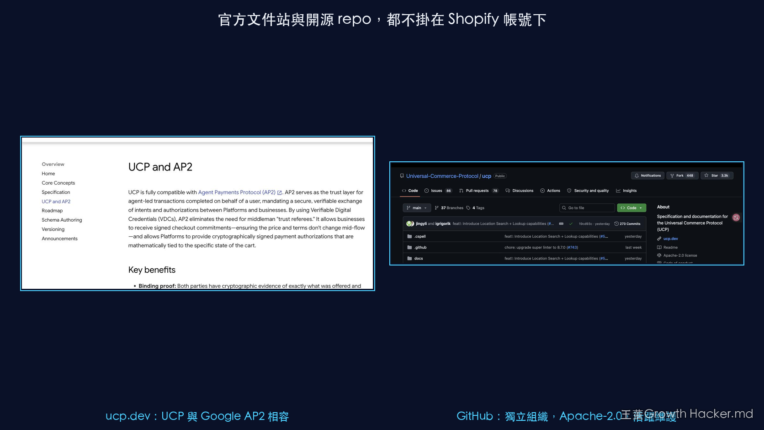The image size is (764, 430).
Task: Open the ucp repository name link
Action: (487, 176)
